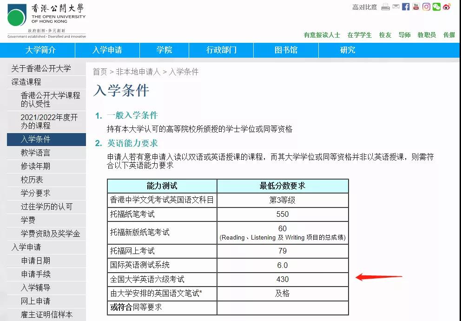Image resolution: width=461 pixels, height=321 pixels.
Task: Open the Weibo icon link
Action: pyautogui.click(x=447, y=7)
